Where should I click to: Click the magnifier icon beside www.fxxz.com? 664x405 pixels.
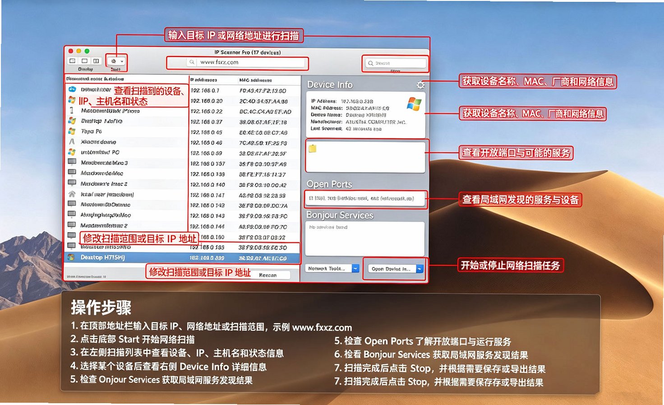coord(192,62)
